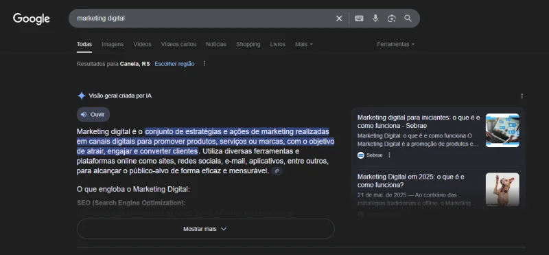This screenshot has height=255, width=549.
Task: Start voice search with microphone icon
Action: coord(375,19)
